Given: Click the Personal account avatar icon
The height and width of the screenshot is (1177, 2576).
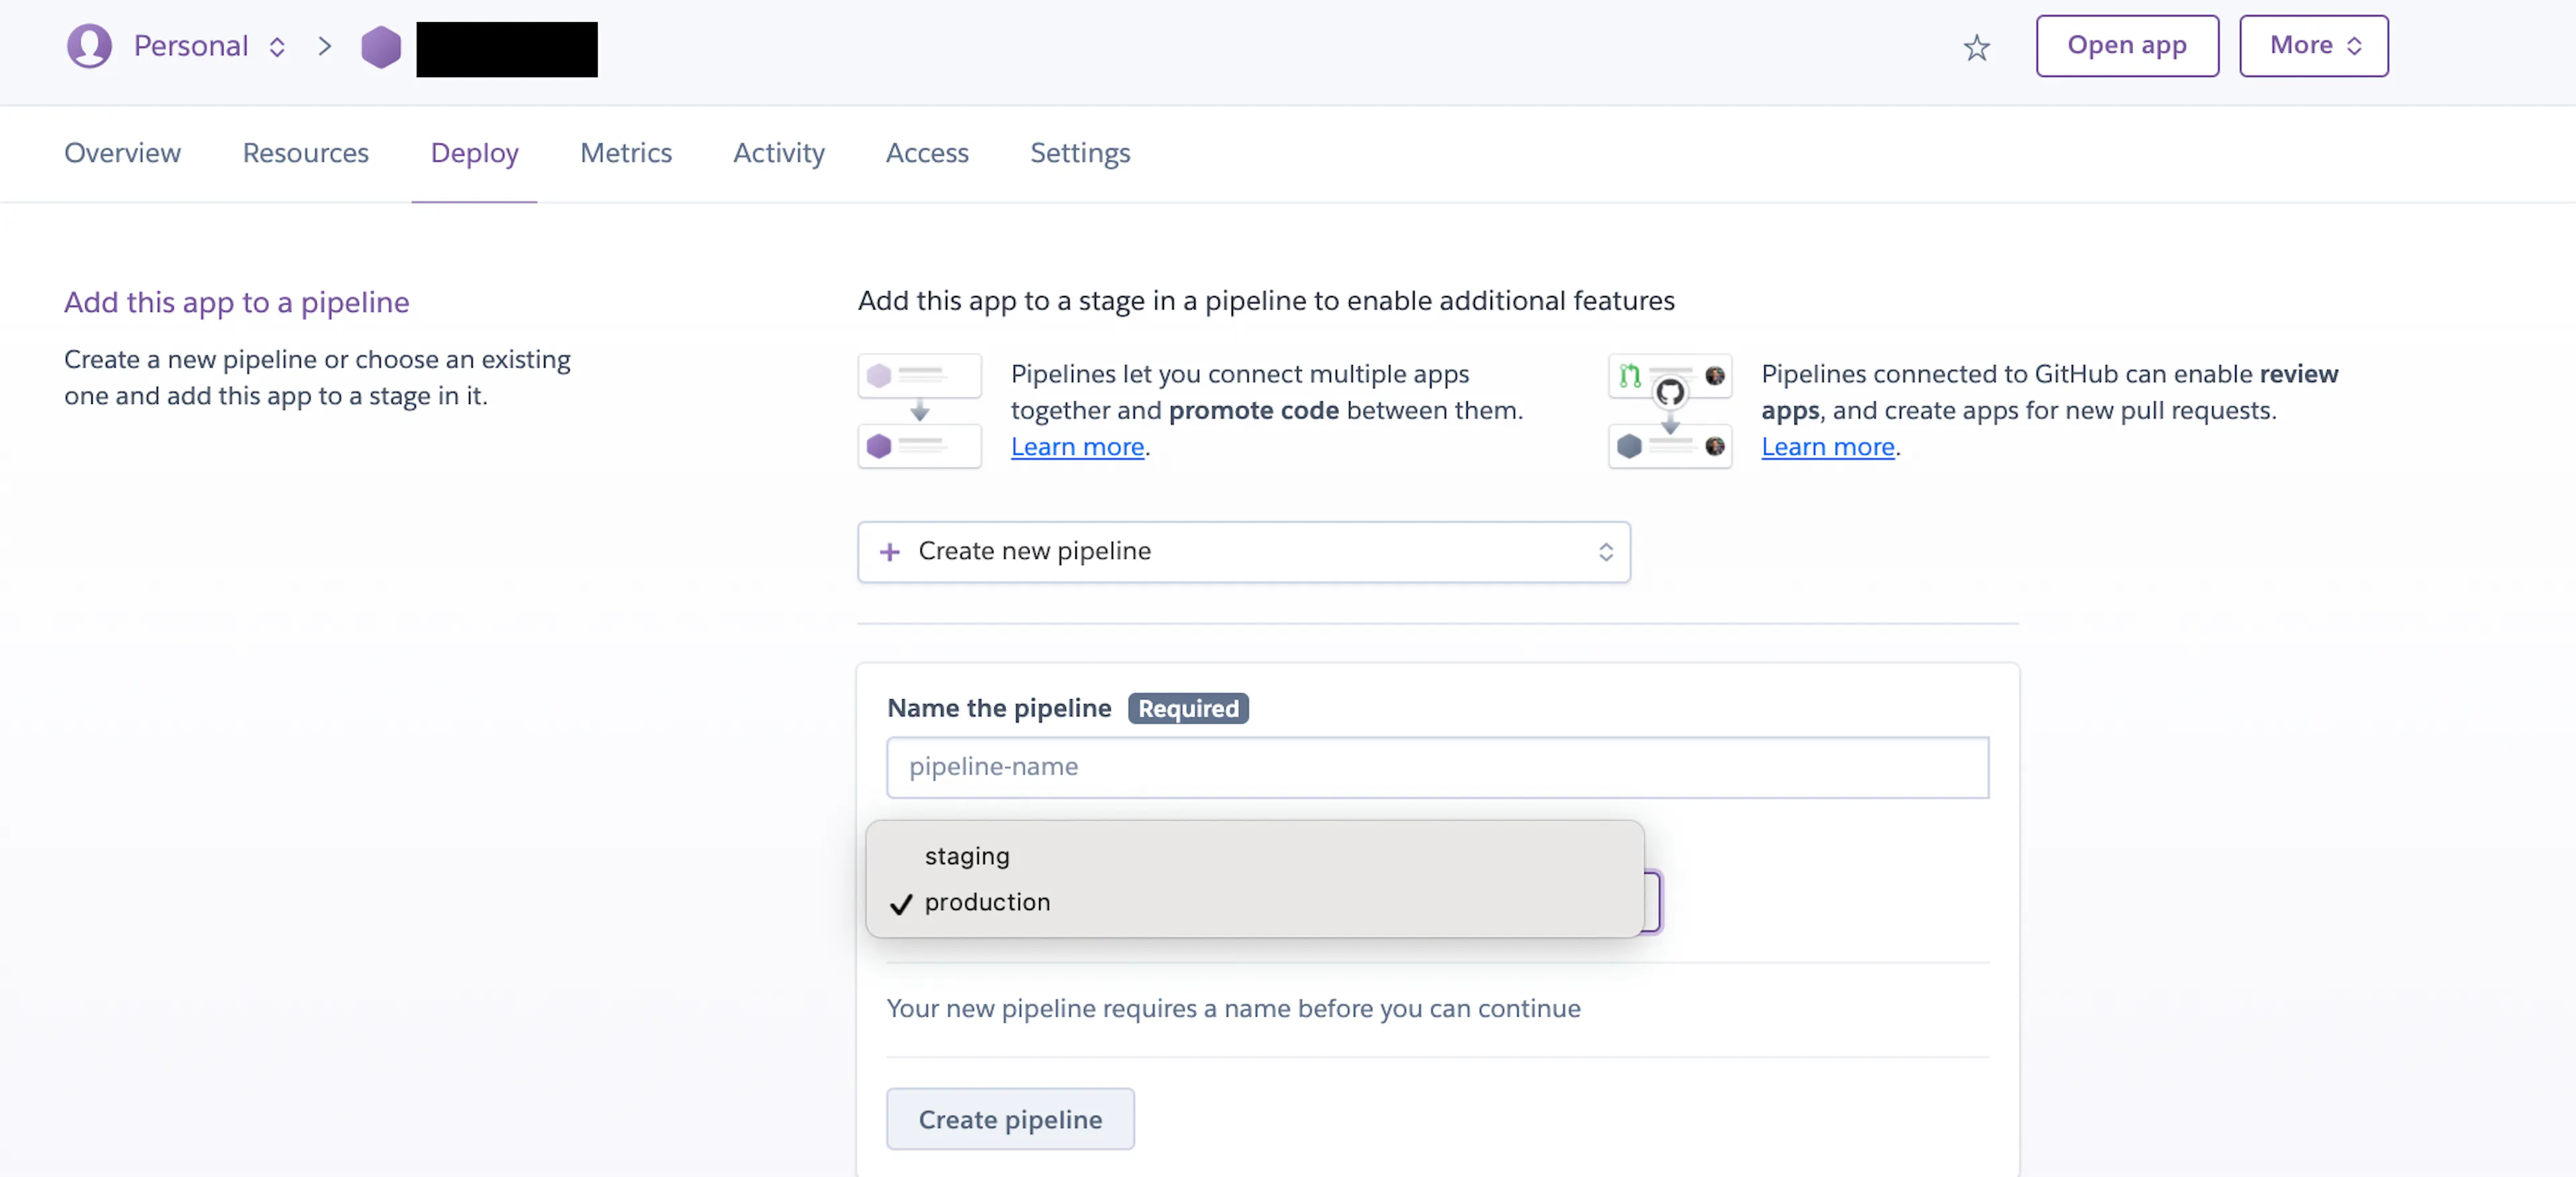Looking at the screenshot, I should point(89,46).
